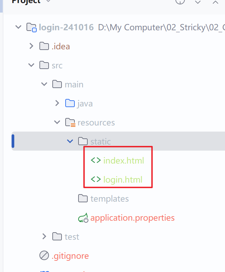Viewport: 225px width, 272px height.
Task: Select the templates folder
Action: [x=103, y=199]
